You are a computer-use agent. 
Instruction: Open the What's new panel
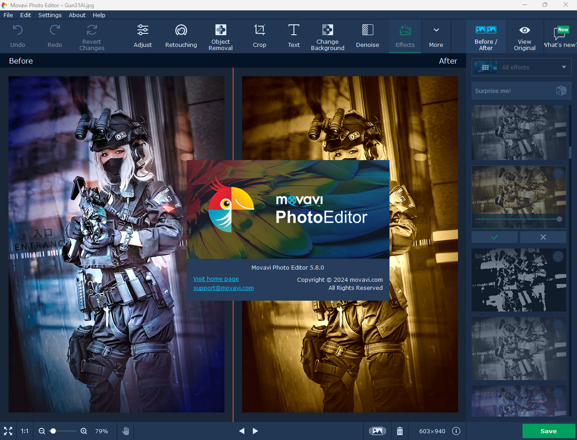560,37
